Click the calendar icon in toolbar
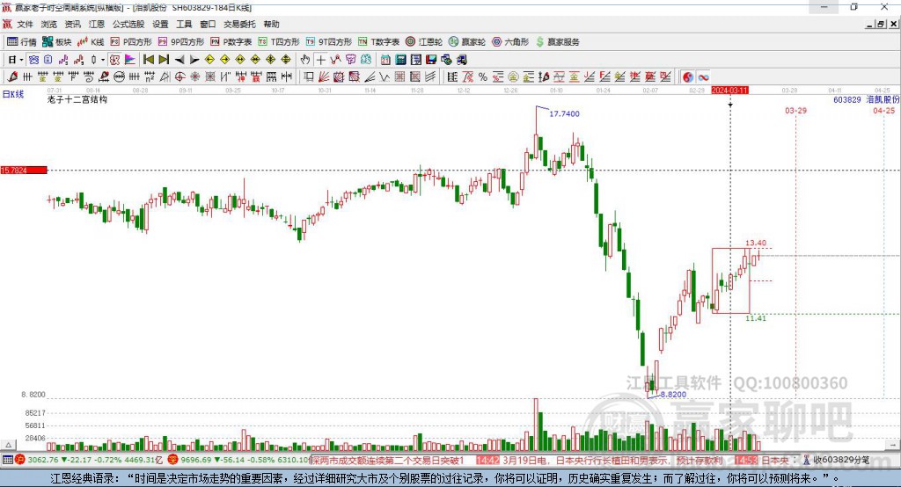 pyautogui.click(x=385, y=60)
